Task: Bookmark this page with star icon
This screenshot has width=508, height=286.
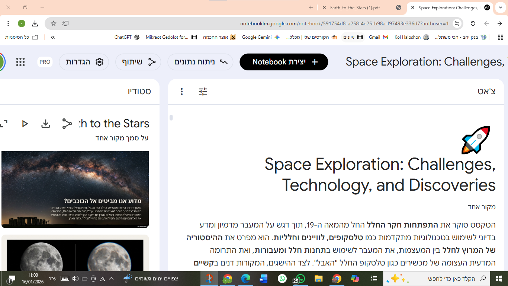Action: 54,23
